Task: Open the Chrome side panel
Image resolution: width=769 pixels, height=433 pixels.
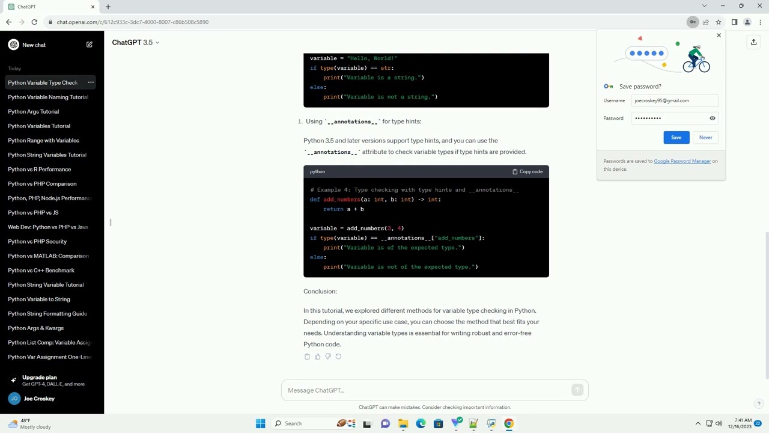Action: tap(734, 22)
